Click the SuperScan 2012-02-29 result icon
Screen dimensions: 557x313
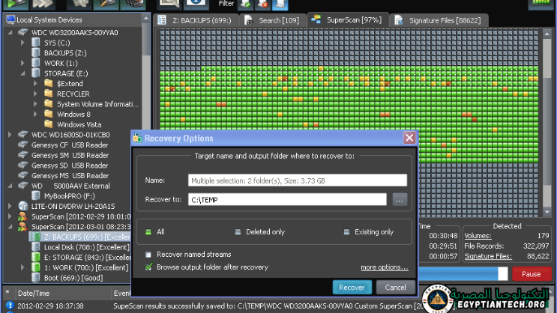(23, 216)
